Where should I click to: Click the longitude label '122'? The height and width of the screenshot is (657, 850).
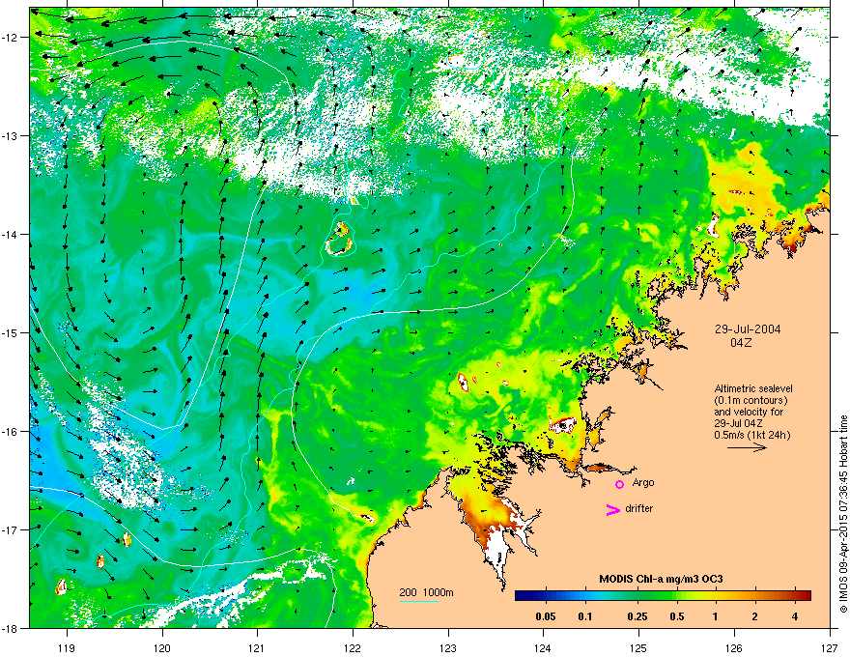pyautogui.click(x=353, y=648)
